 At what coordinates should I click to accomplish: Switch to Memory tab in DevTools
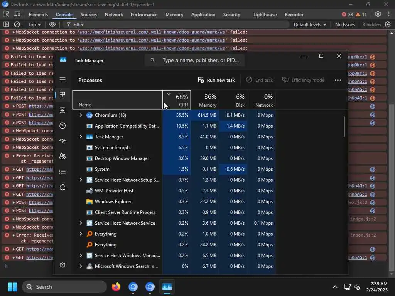(174, 15)
